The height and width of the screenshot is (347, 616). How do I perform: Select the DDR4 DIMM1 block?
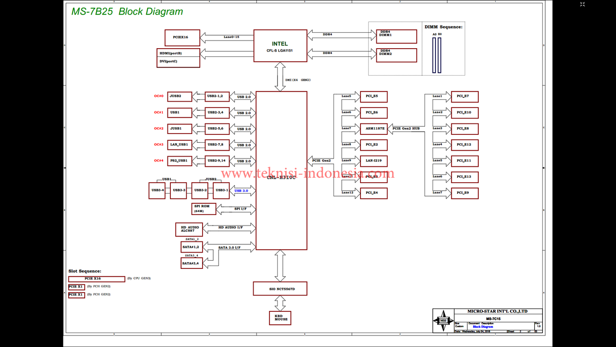click(397, 37)
